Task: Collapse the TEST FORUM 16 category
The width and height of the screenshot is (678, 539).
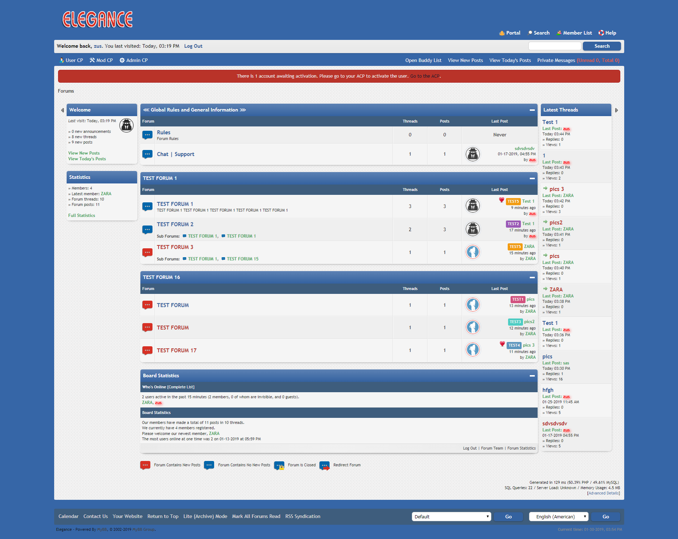Action: tap(532, 277)
